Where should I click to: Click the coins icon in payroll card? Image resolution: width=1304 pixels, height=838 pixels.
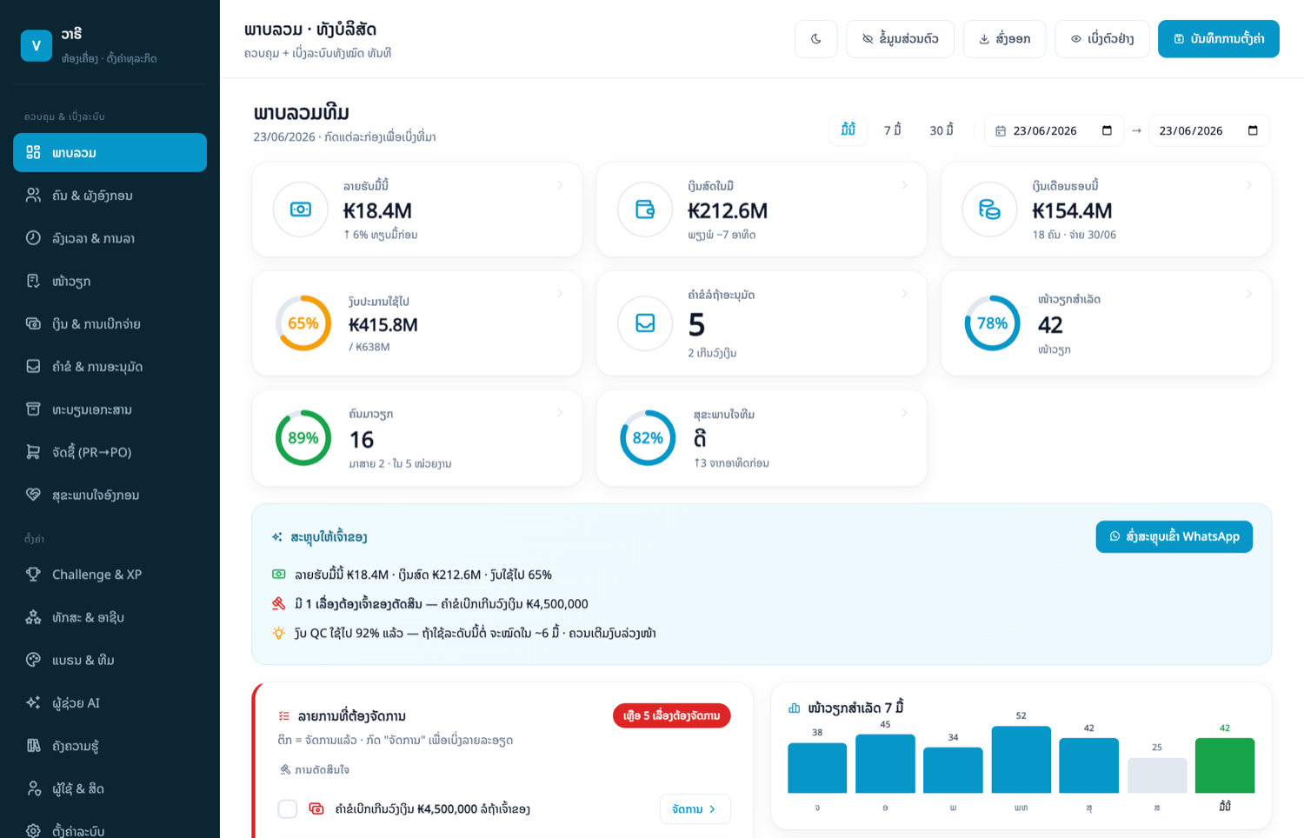point(989,209)
